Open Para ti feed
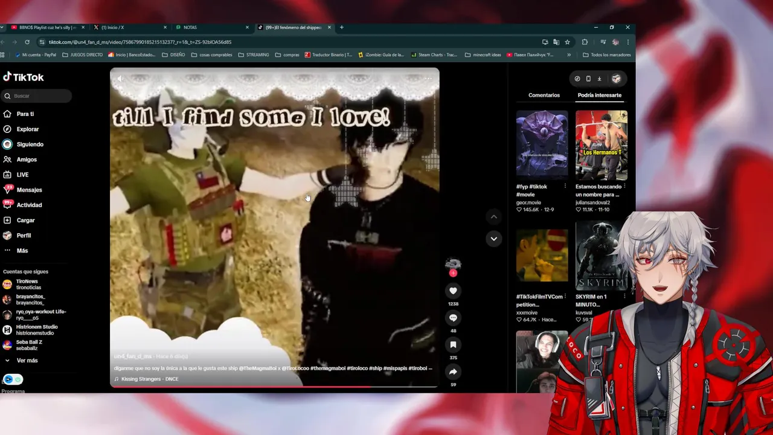Image resolution: width=773 pixels, height=435 pixels. click(18, 114)
